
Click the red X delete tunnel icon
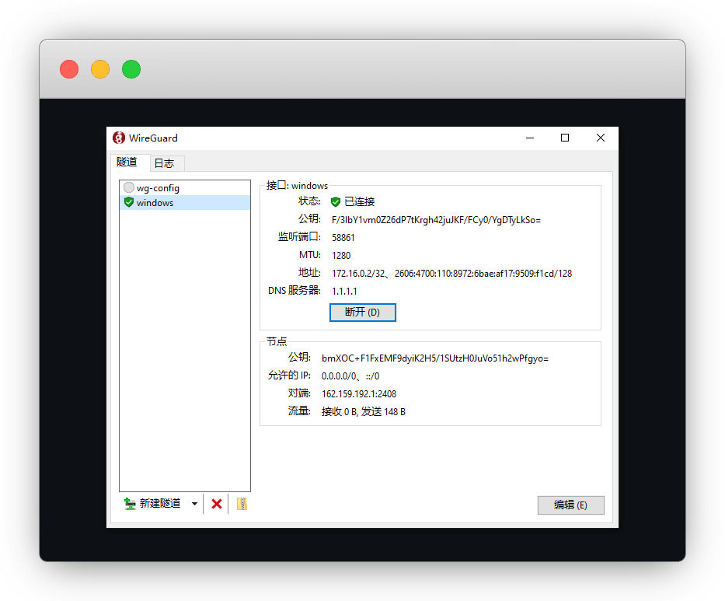217,504
